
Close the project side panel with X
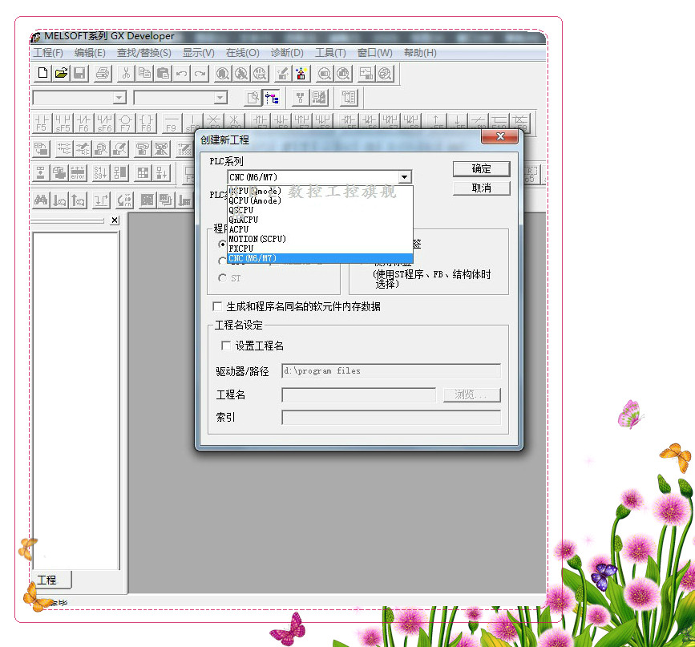point(115,220)
